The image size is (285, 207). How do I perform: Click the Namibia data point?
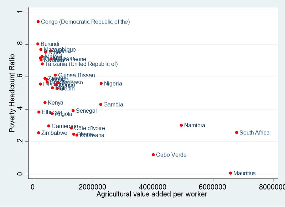pyautogui.click(x=181, y=125)
